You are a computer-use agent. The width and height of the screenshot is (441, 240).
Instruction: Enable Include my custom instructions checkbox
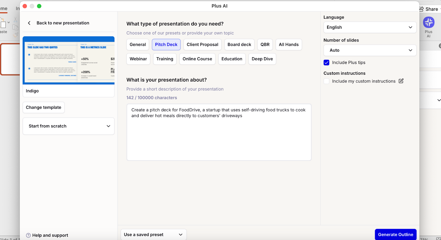pos(326,81)
